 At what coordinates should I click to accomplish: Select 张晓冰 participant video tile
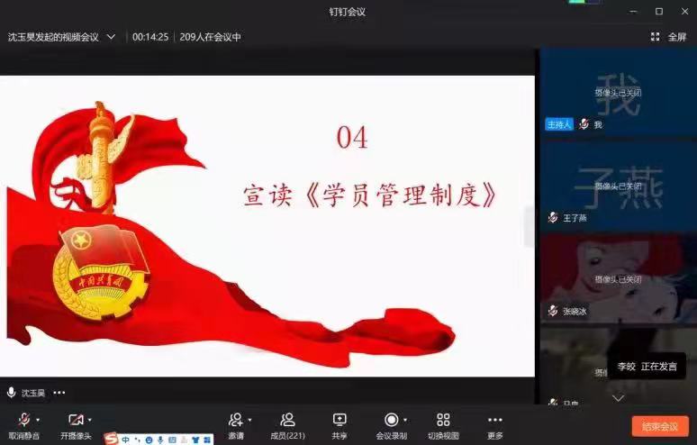pyautogui.click(x=618, y=279)
